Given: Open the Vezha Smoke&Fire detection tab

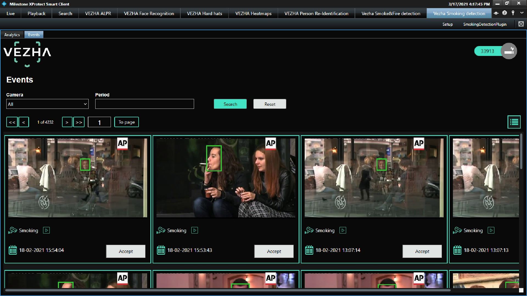Looking at the screenshot, I should click(391, 13).
